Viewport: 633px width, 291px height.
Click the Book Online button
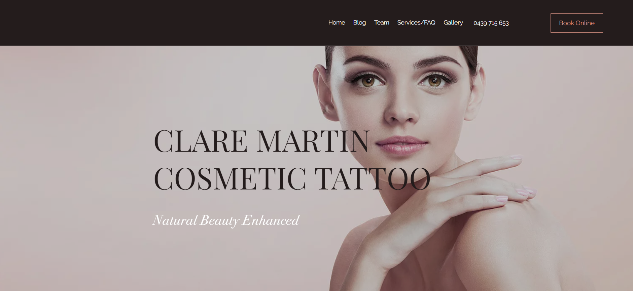coord(576,23)
